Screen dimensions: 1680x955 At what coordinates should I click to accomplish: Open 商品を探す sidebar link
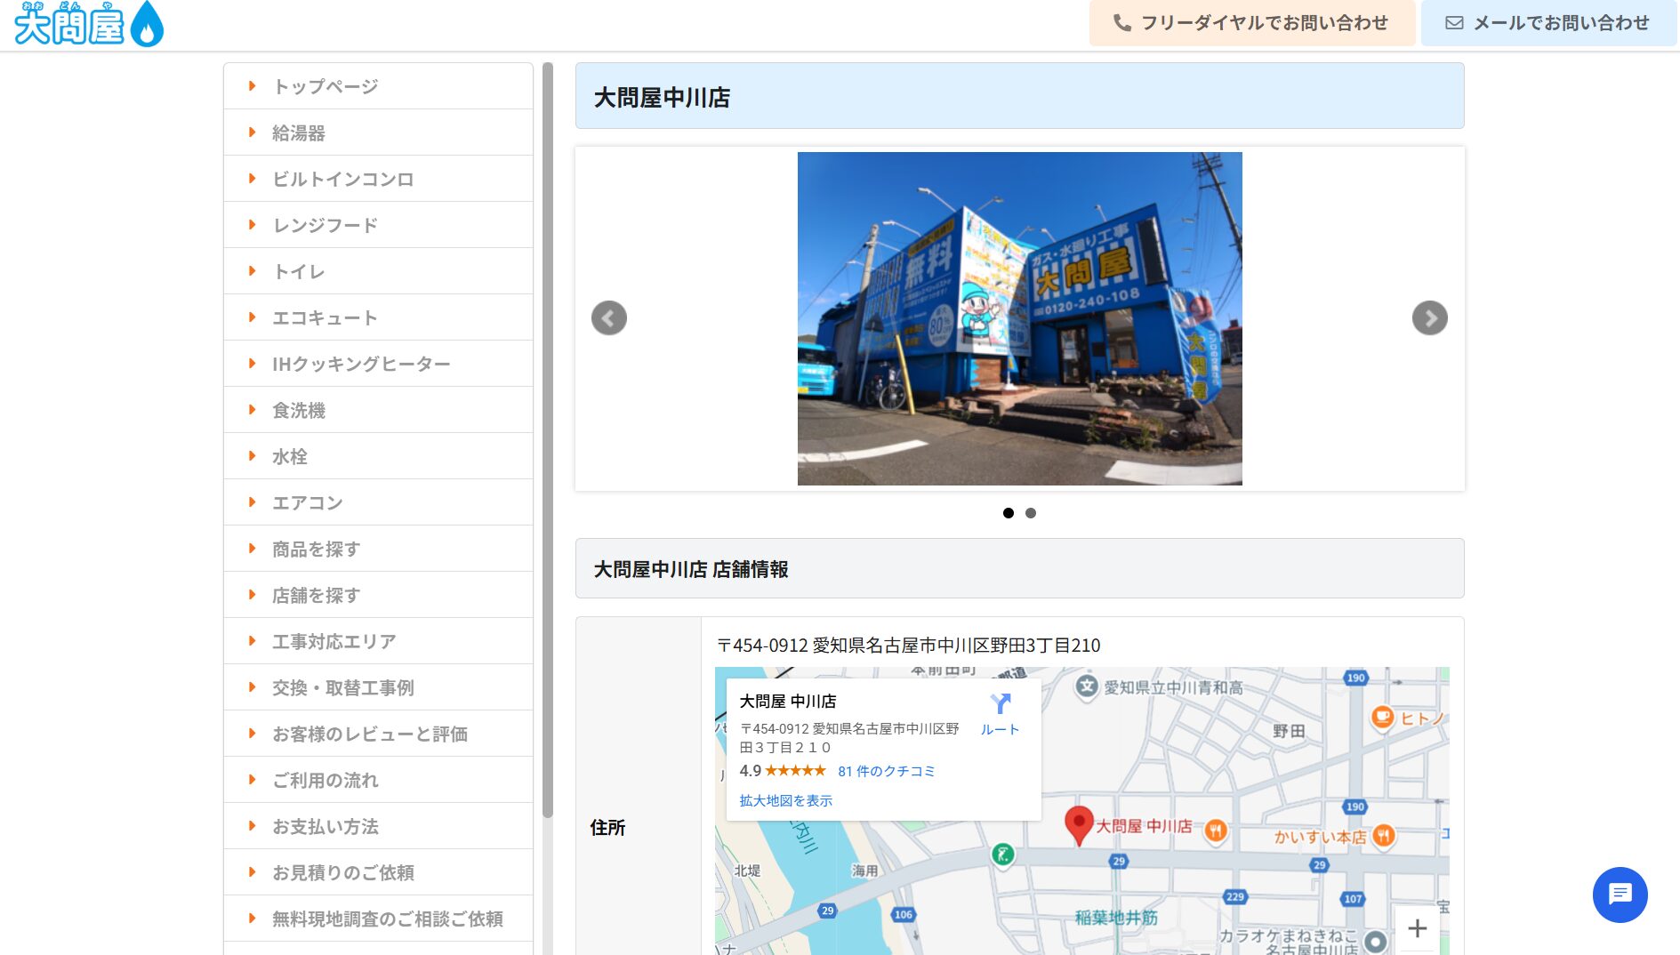click(x=378, y=549)
